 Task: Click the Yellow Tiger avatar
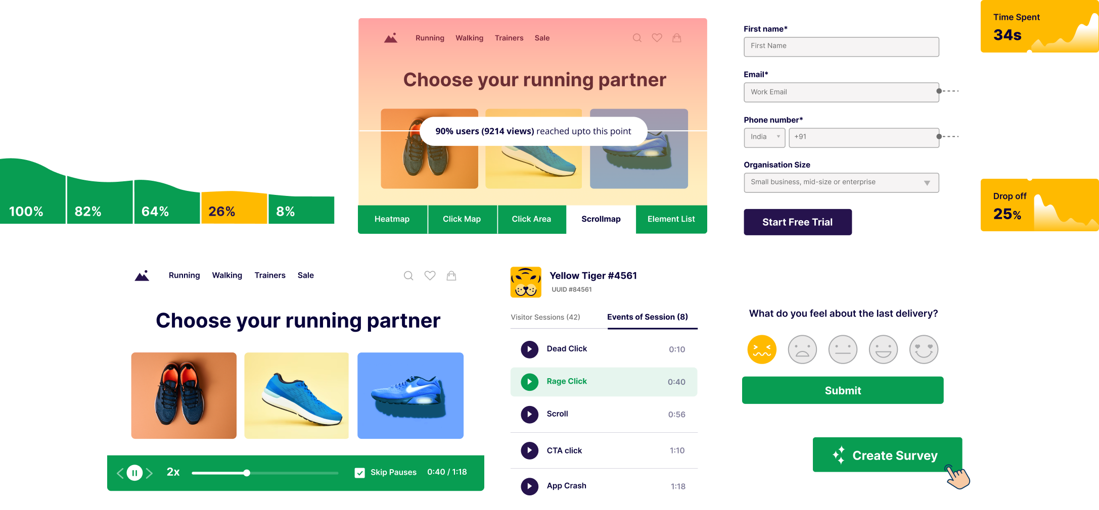526,282
